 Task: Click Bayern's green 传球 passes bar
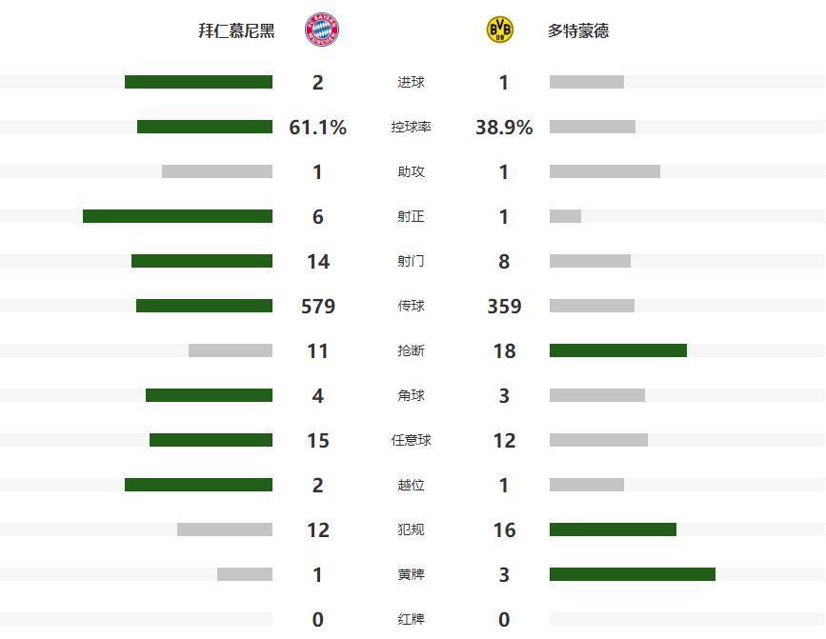(204, 306)
